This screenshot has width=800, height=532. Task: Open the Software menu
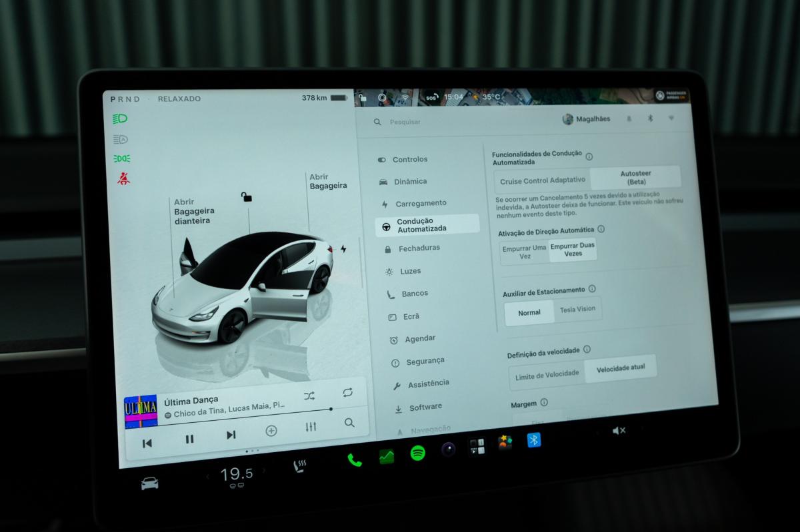click(418, 407)
